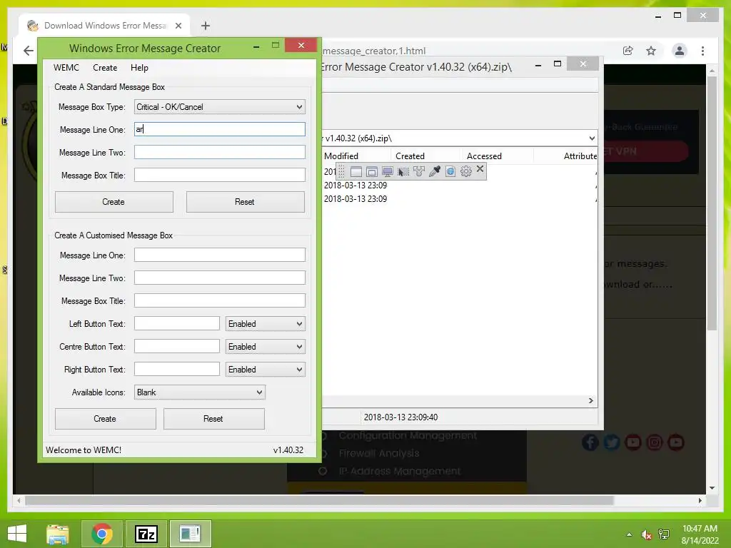
Task: Click the taskbar clock showing 10:47 AM
Action: pyautogui.click(x=700, y=534)
